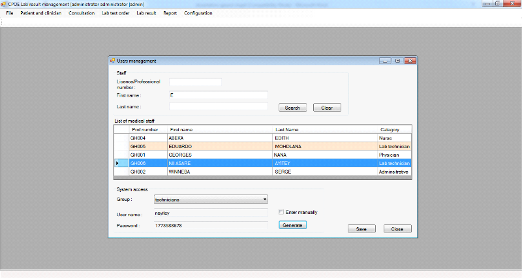Minimize the Users management dialog
522x278 pixels.
pyautogui.click(x=385, y=61)
